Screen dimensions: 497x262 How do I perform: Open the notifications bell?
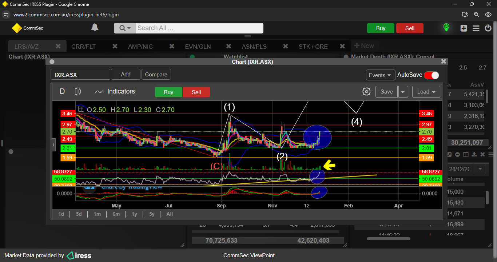point(95,28)
